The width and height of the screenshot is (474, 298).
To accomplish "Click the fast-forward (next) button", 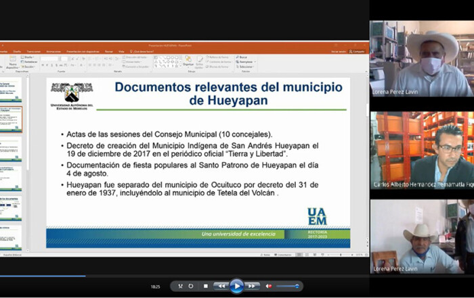I will click(252, 286).
